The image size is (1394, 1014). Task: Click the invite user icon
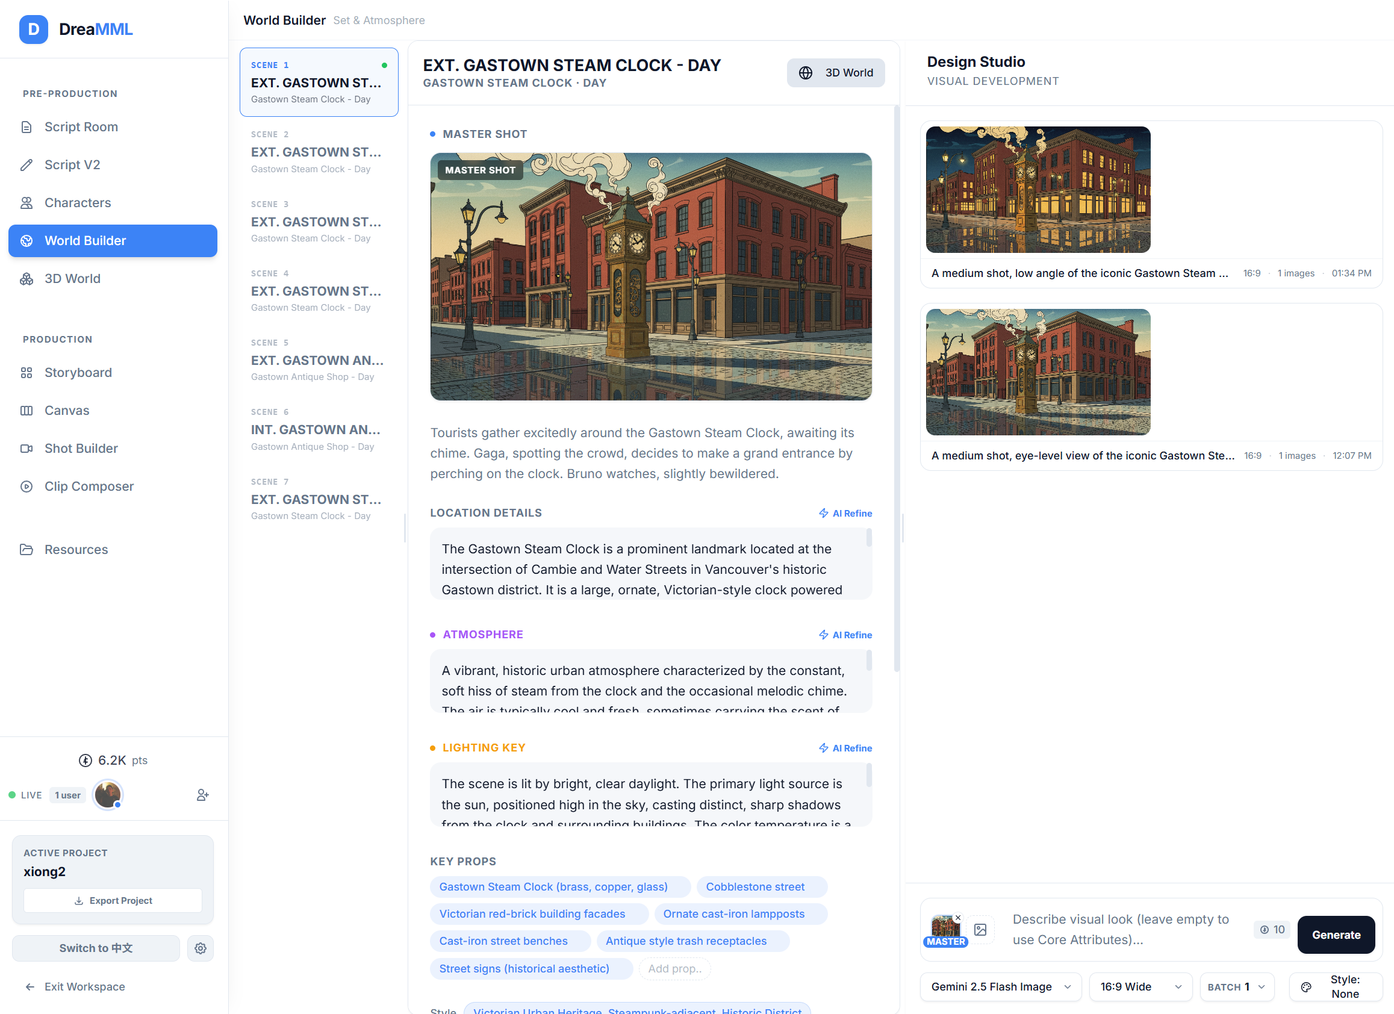202,795
